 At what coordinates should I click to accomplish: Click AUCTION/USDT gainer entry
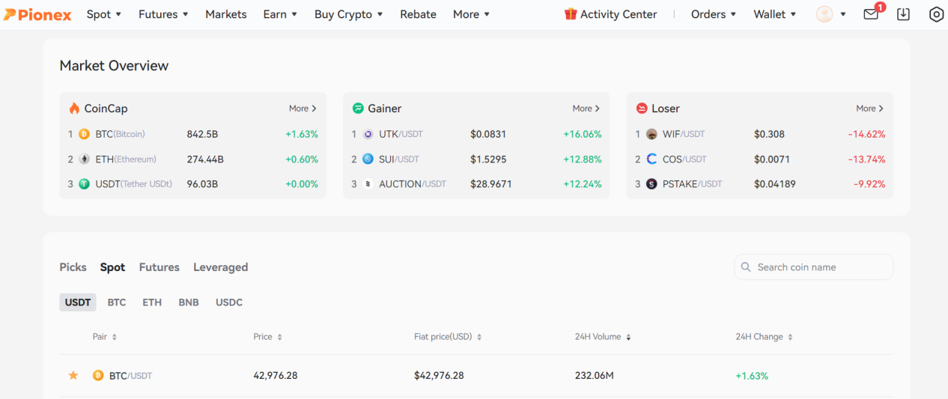point(413,183)
